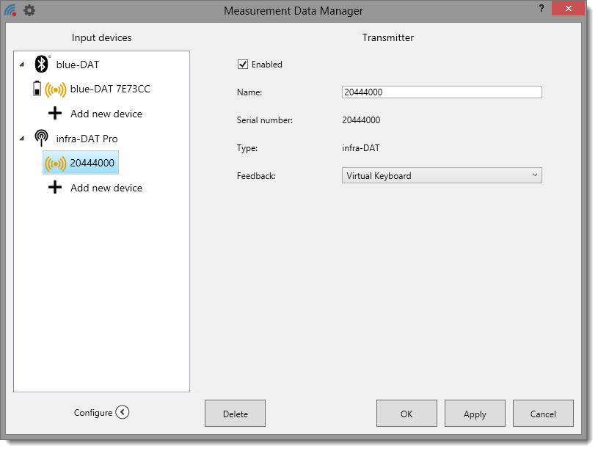The image size is (598, 451).
Task: Click the plus icon under infra-DAT Pro
Action: (x=55, y=188)
